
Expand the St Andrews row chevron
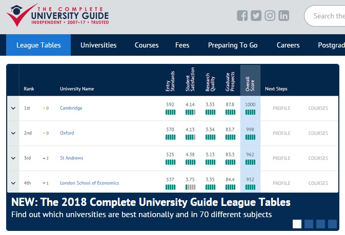(13, 158)
